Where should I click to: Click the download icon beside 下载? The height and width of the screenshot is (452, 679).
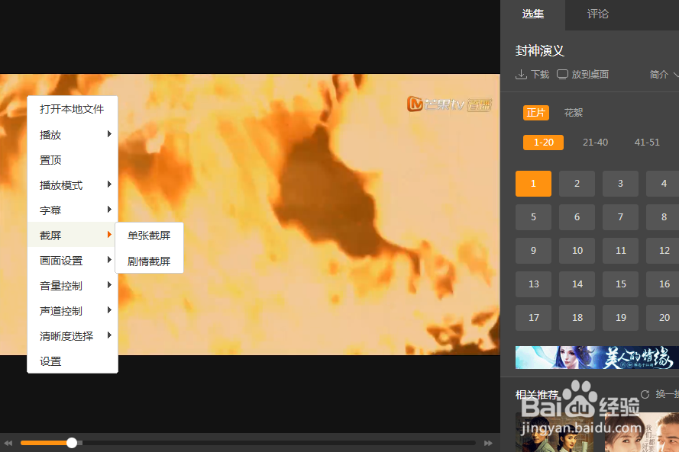pos(520,74)
